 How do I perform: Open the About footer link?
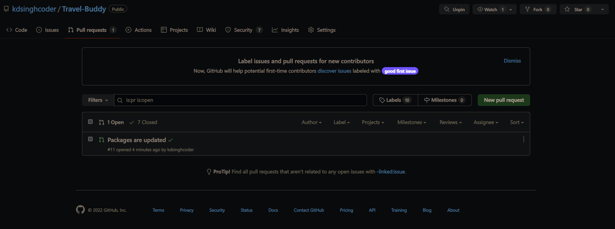pos(453,210)
